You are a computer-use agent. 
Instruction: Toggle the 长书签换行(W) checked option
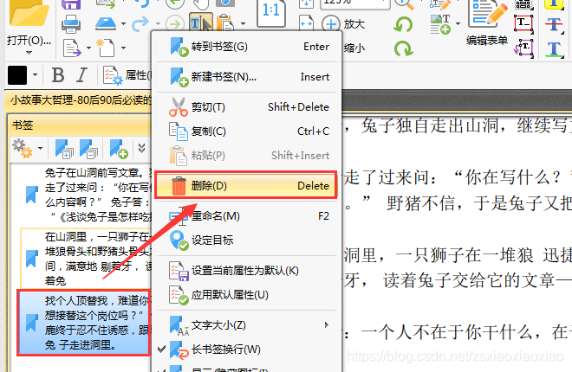point(246,350)
